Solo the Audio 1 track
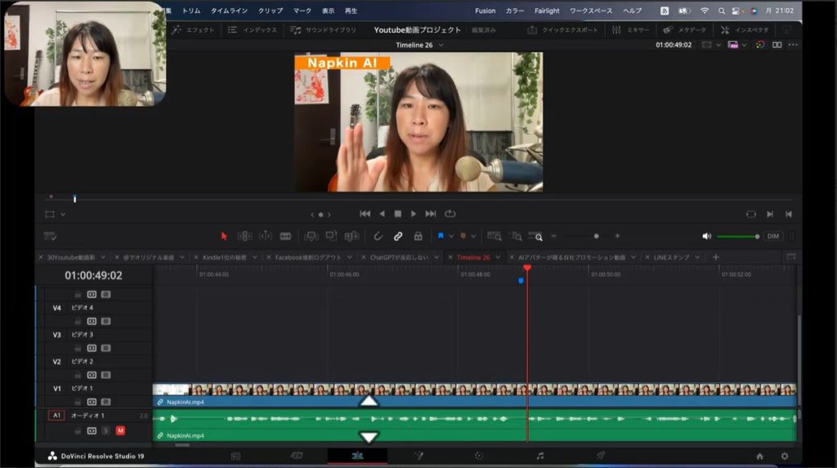837x468 pixels. [x=105, y=430]
